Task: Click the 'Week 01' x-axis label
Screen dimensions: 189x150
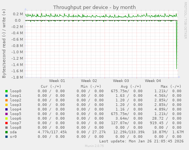Action: click(x=57, y=81)
